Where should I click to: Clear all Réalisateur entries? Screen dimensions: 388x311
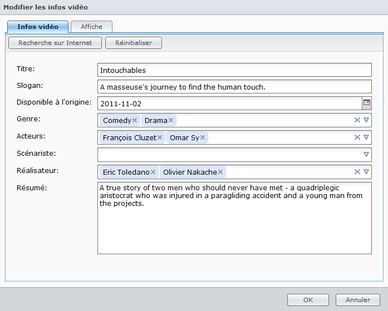tap(357, 172)
